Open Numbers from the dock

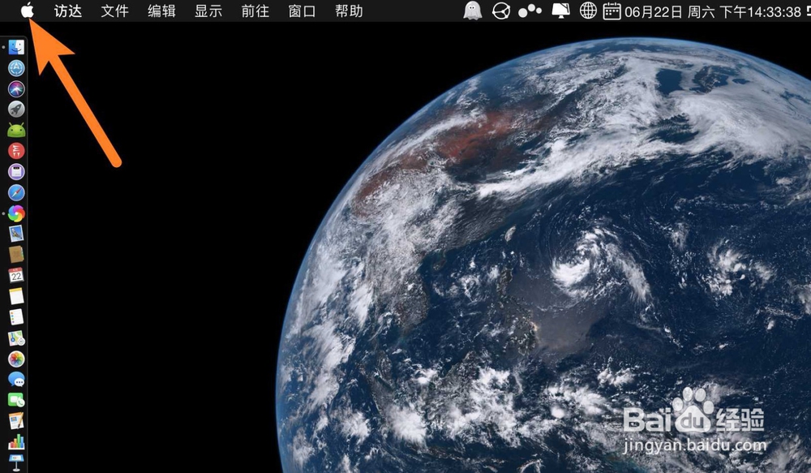tap(16, 441)
